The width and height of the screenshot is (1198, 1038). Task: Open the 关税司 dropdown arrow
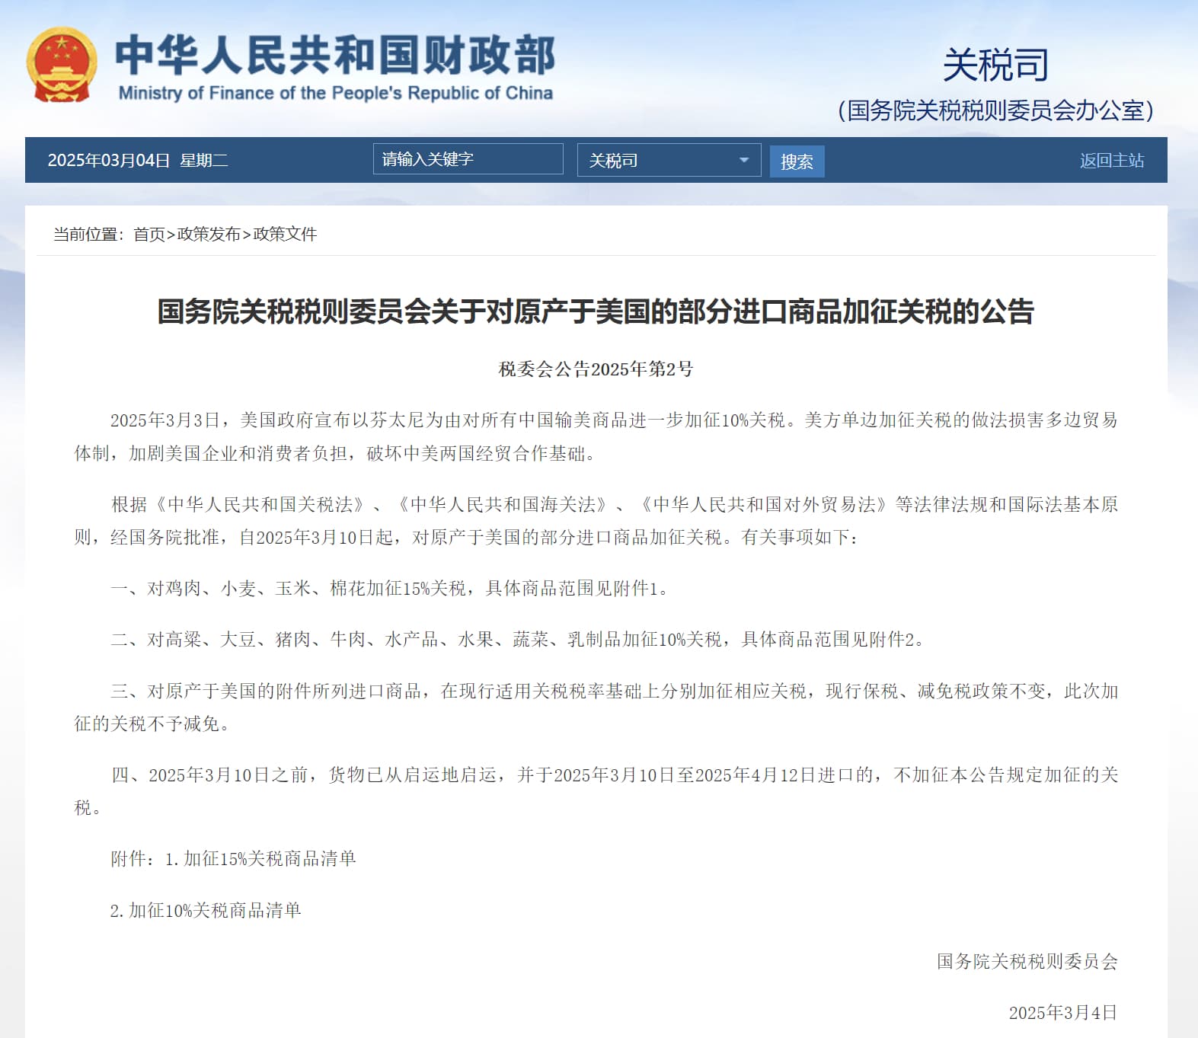(x=743, y=160)
